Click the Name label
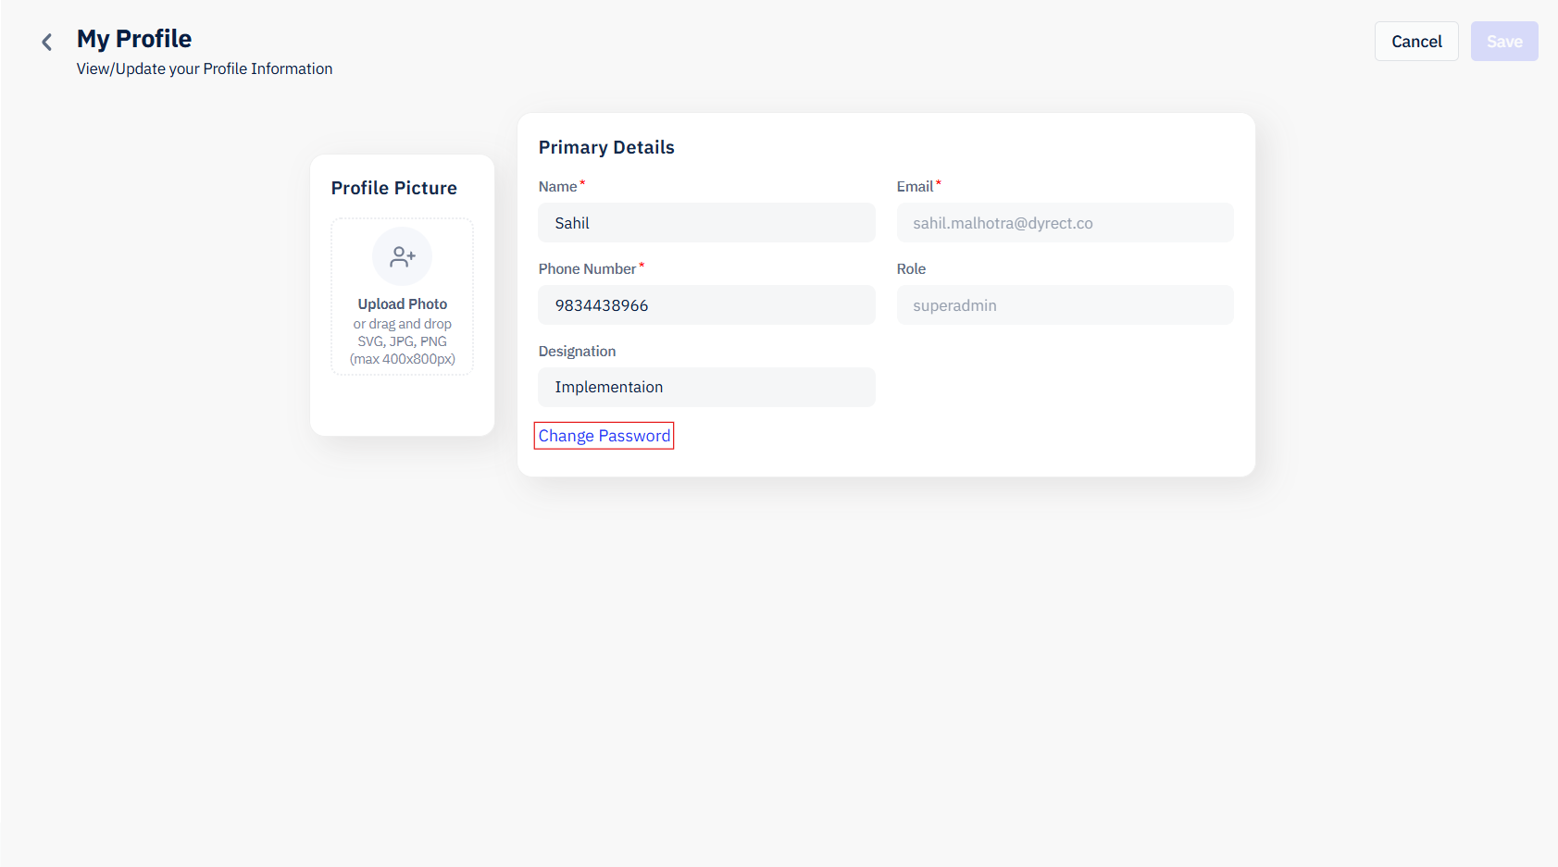The image size is (1558, 867). coord(557,186)
